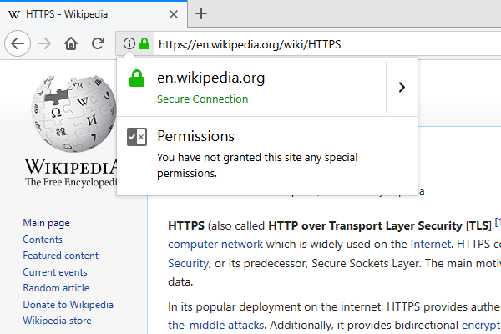
Task: Visit the Wikipedia store link
Action: point(58,321)
